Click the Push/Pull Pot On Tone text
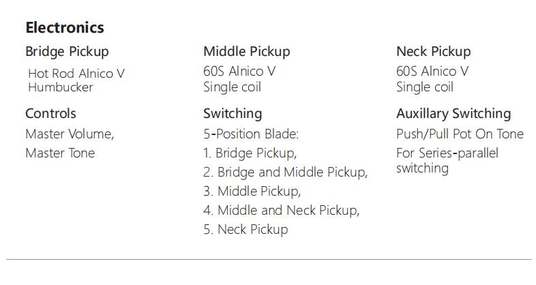Viewport: 536px width, 285px height. 460,134
